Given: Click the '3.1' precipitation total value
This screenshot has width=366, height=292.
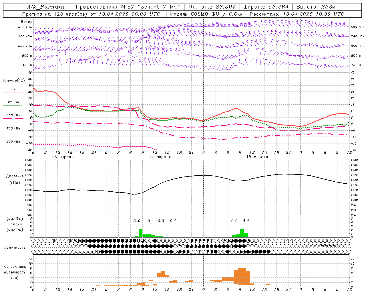Looking at the screenshot, I should (246, 221).
